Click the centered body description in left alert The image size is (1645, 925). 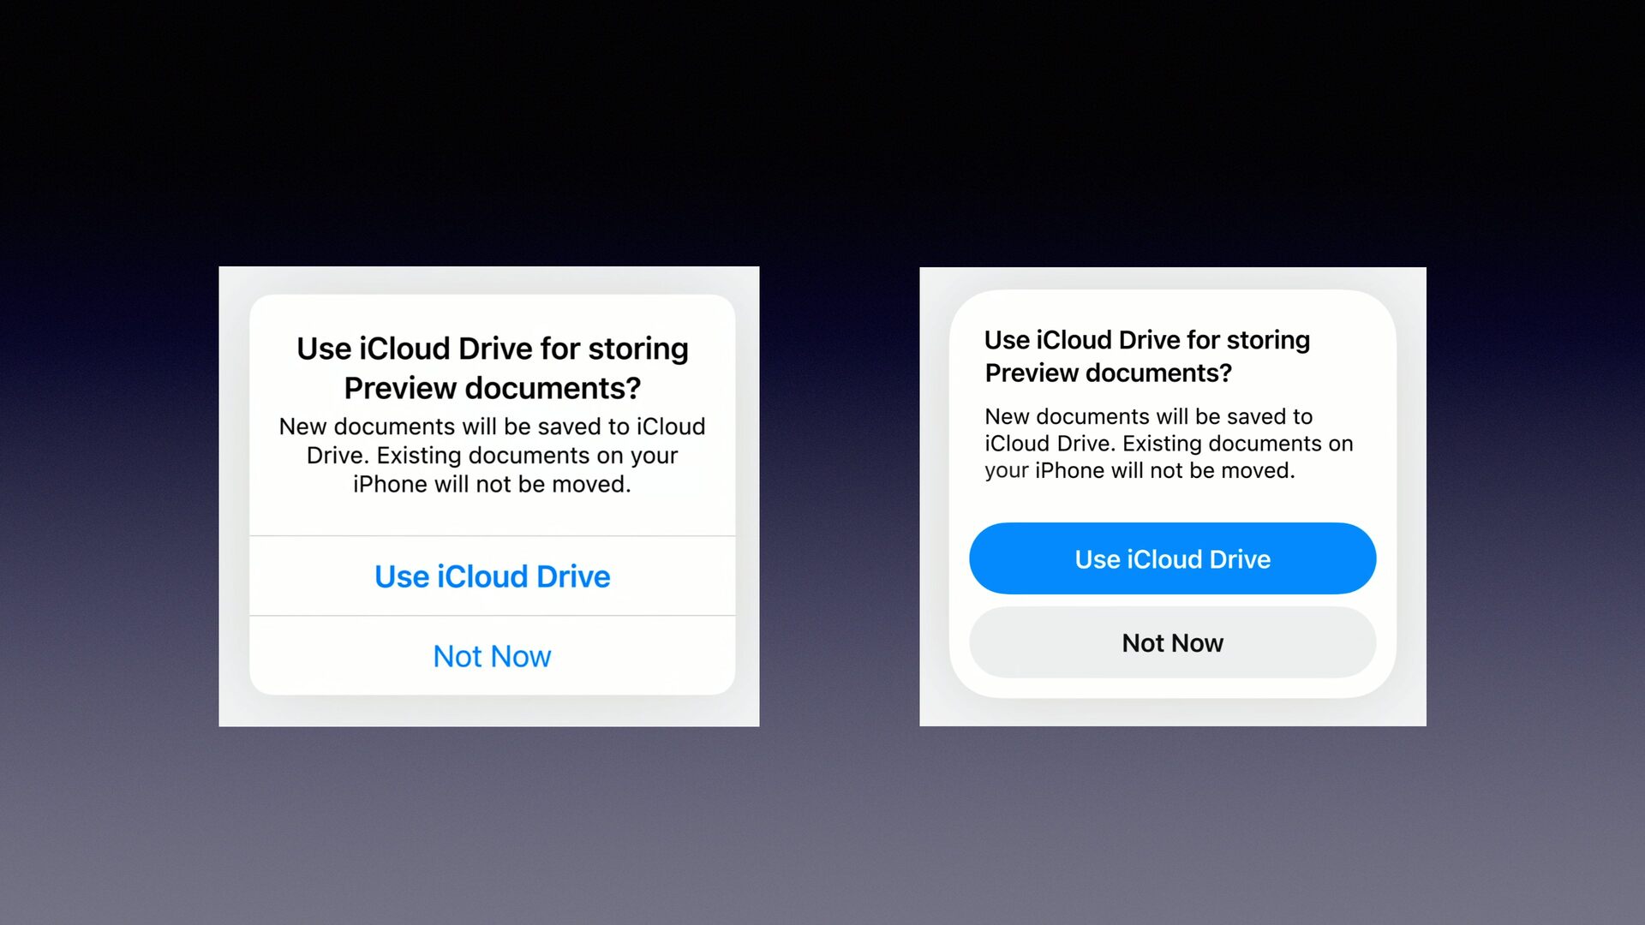(x=492, y=455)
